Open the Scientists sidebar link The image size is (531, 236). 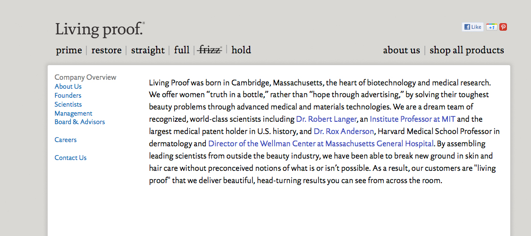(68, 104)
